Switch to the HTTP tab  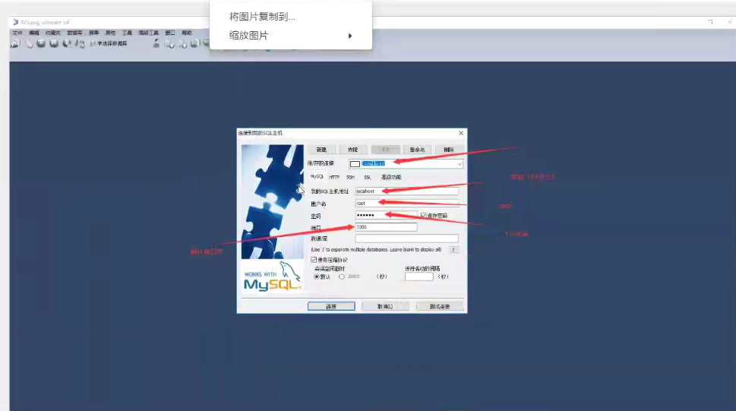333,177
